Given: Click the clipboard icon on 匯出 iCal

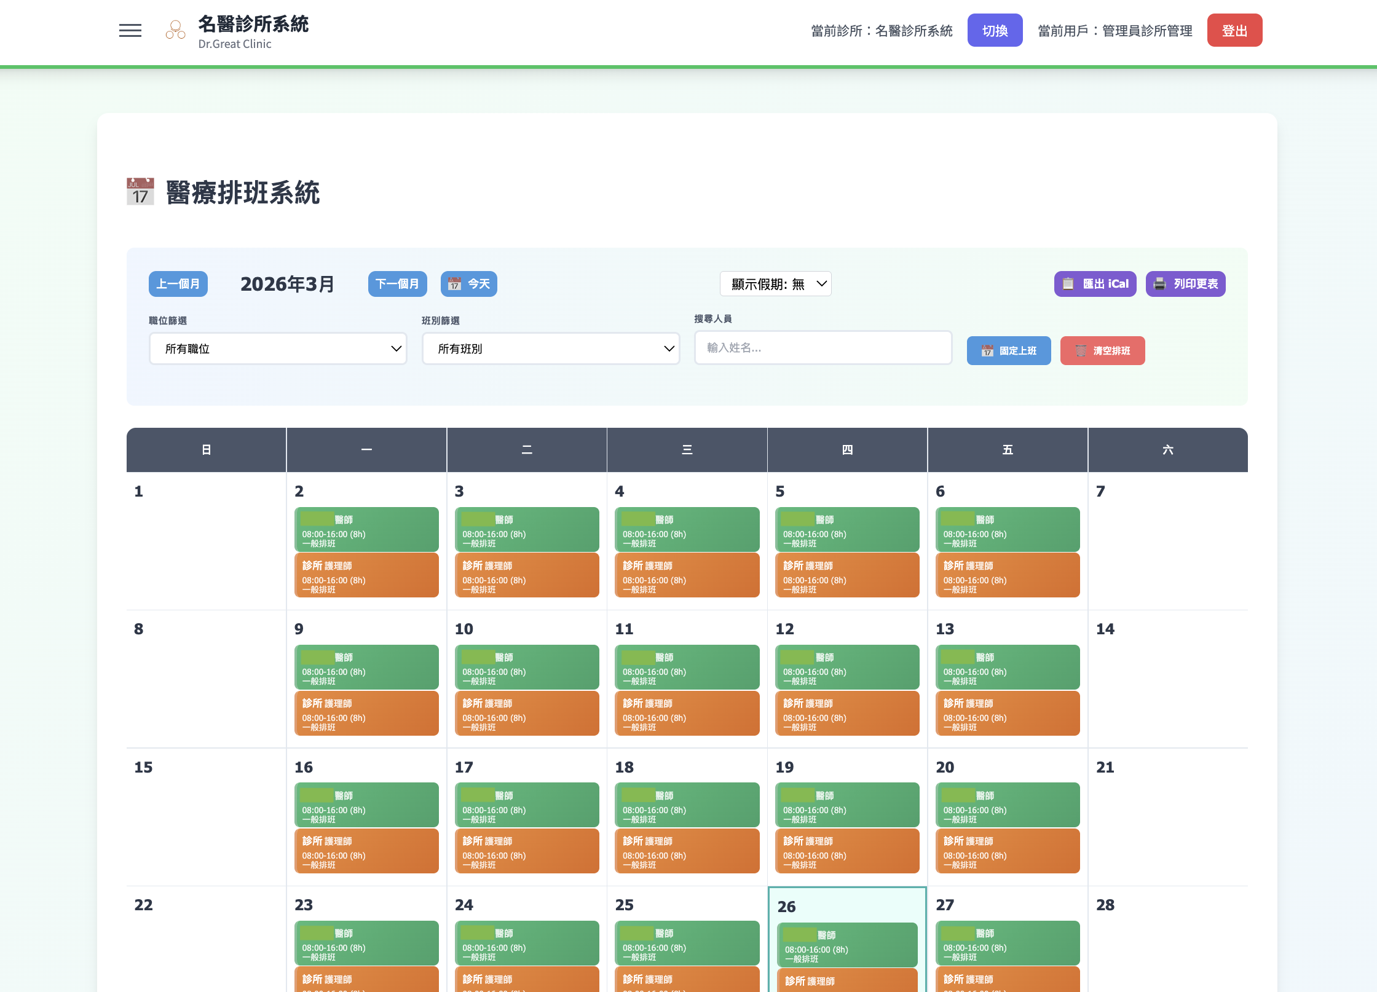Looking at the screenshot, I should (1069, 283).
